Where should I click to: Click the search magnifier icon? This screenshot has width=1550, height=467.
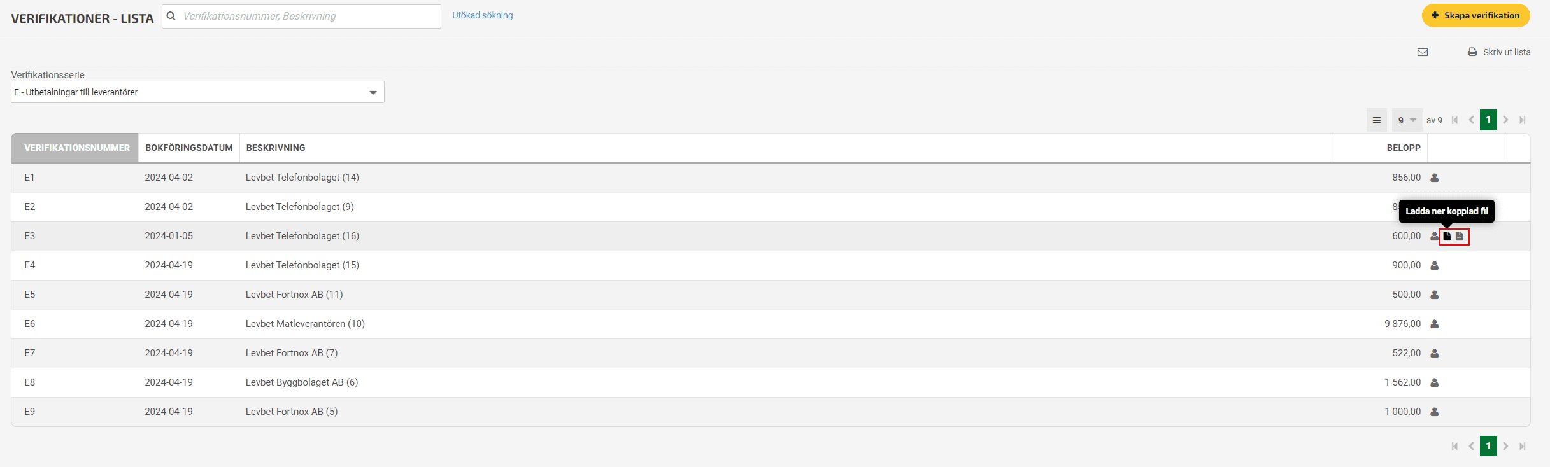coord(171,17)
